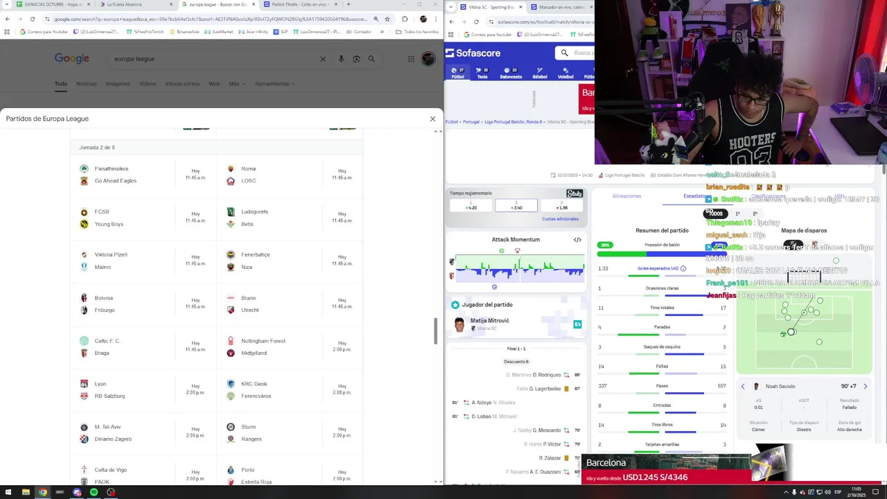Click the Sofascore logo

point(473,53)
